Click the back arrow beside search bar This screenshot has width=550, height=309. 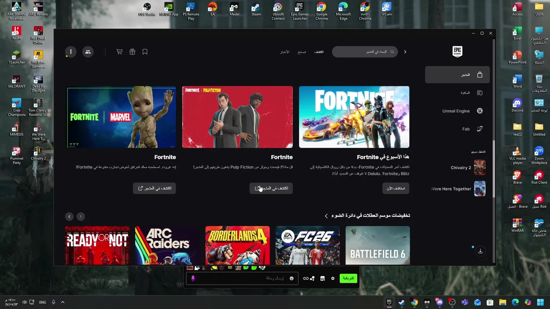[x=405, y=52]
